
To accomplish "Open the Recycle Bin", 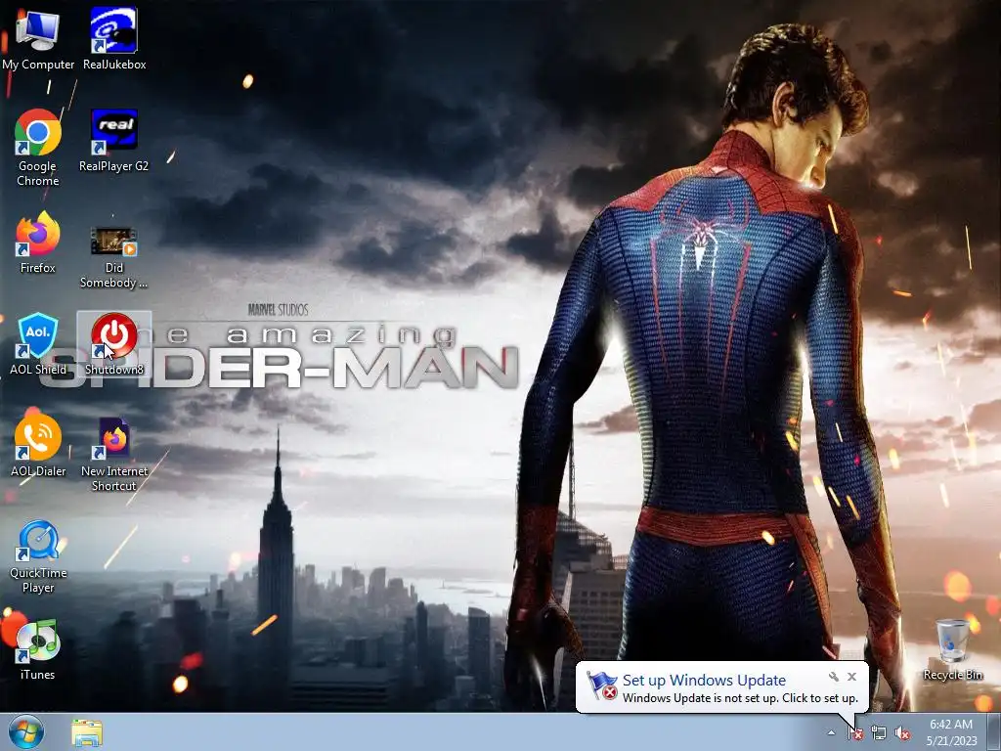I will pos(952,649).
